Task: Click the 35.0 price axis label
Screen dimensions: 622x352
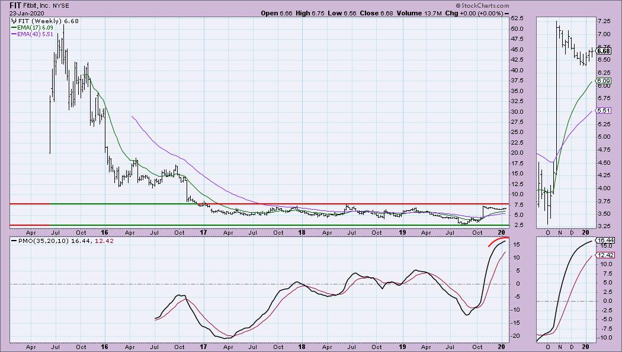Action: tap(517, 91)
